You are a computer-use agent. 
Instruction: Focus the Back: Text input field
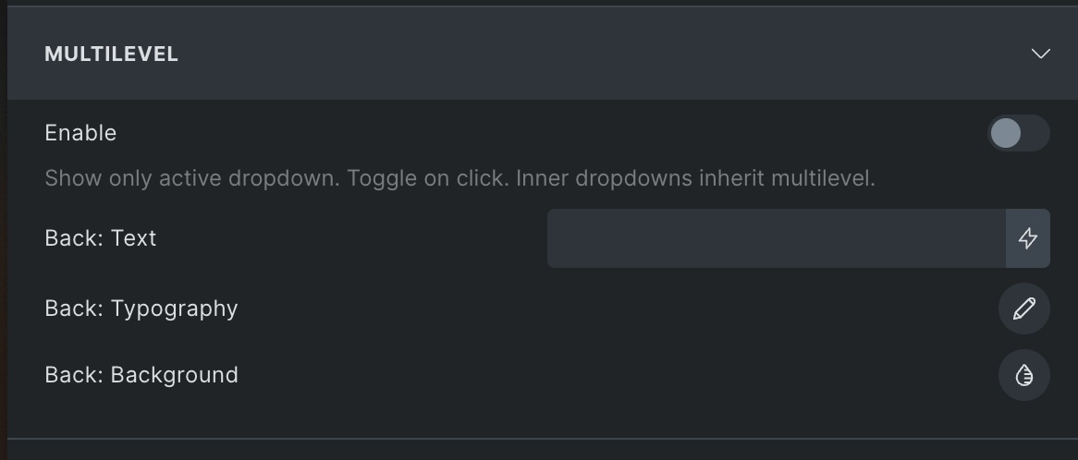(x=775, y=238)
